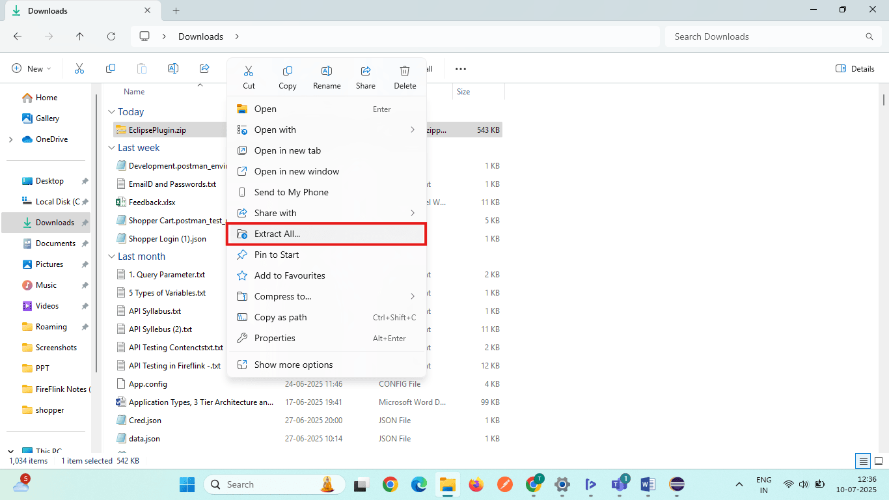This screenshot has width=889, height=500.
Task: Click the taskbar Search box
Action: (274, 484)
